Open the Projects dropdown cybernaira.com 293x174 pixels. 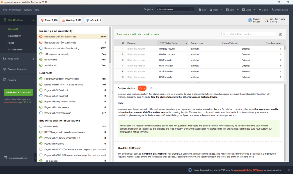coord(175,9)
